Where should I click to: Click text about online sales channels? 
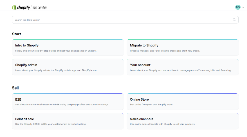tap(162, 124)
